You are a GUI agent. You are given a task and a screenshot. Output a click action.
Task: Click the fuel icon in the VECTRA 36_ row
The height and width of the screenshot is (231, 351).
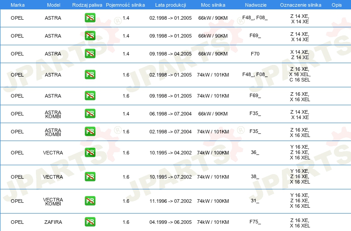click(x=90, y=153)
